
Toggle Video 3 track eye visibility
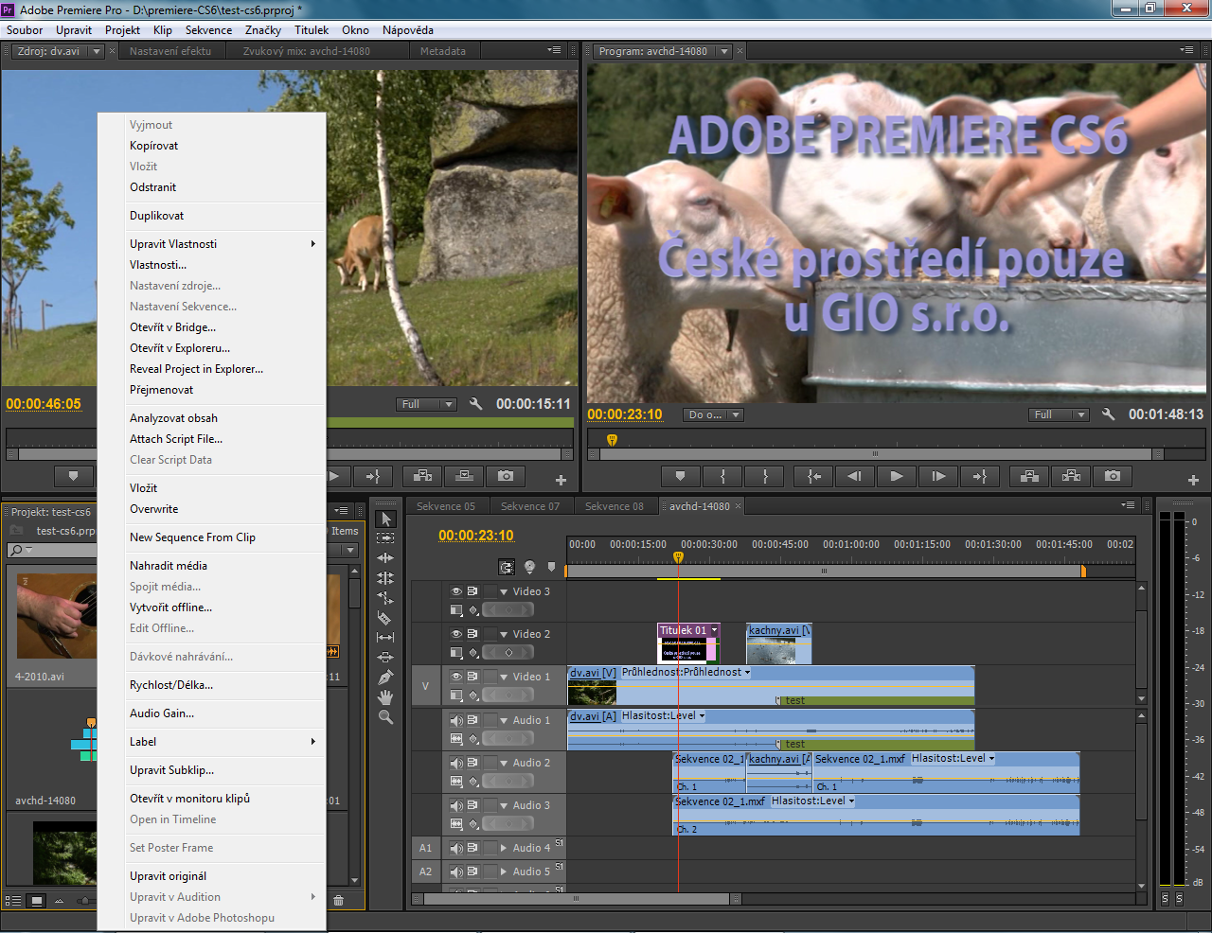coord(456,591)
